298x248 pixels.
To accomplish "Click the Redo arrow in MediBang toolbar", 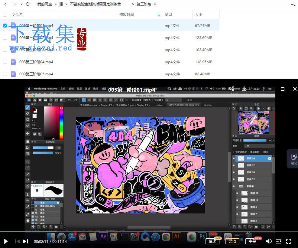I will pos(76,100).
